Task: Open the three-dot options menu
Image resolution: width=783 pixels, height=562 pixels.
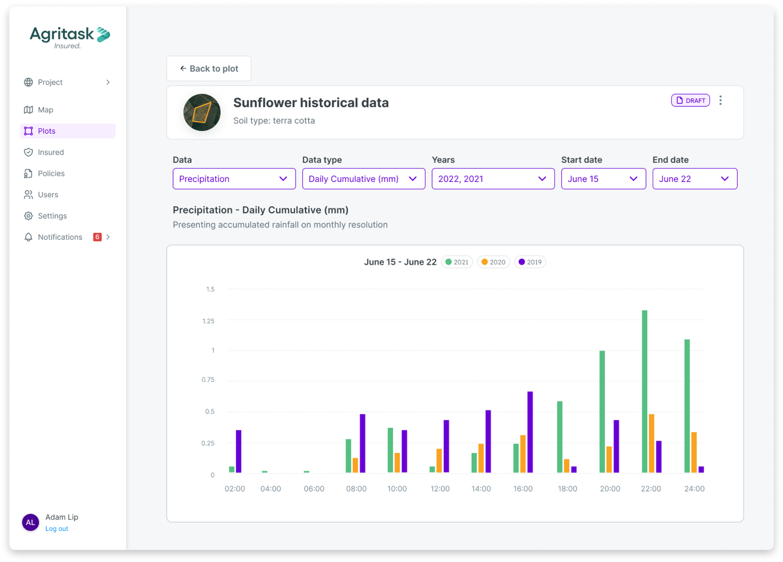Action: pyautogui.click(x=720, y=100)
